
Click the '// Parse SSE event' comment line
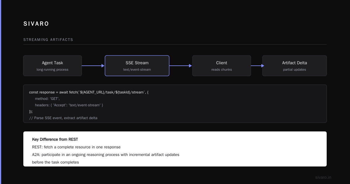tap(63, 118)
